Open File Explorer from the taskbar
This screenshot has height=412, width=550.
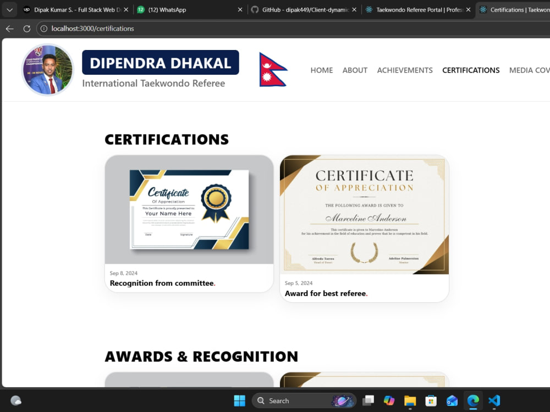click(x=410, y=400)
